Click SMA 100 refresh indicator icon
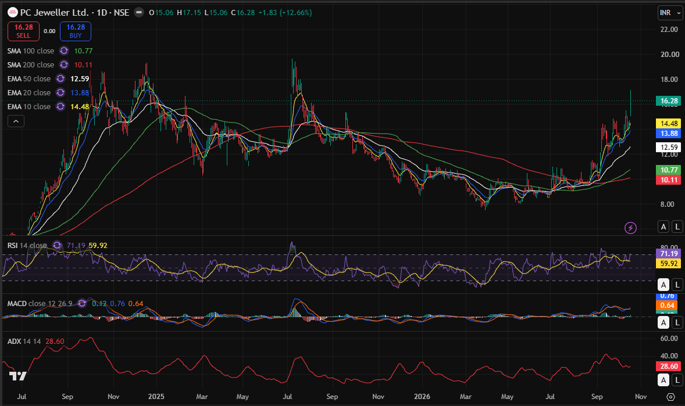This screenshot has width=685, height=406. coord(64,51)
